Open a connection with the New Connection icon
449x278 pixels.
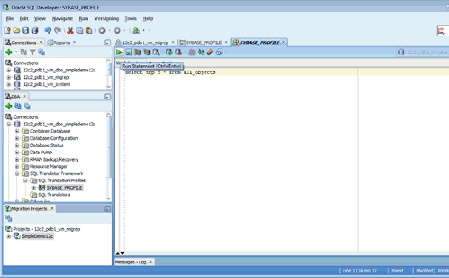point(9,52)
